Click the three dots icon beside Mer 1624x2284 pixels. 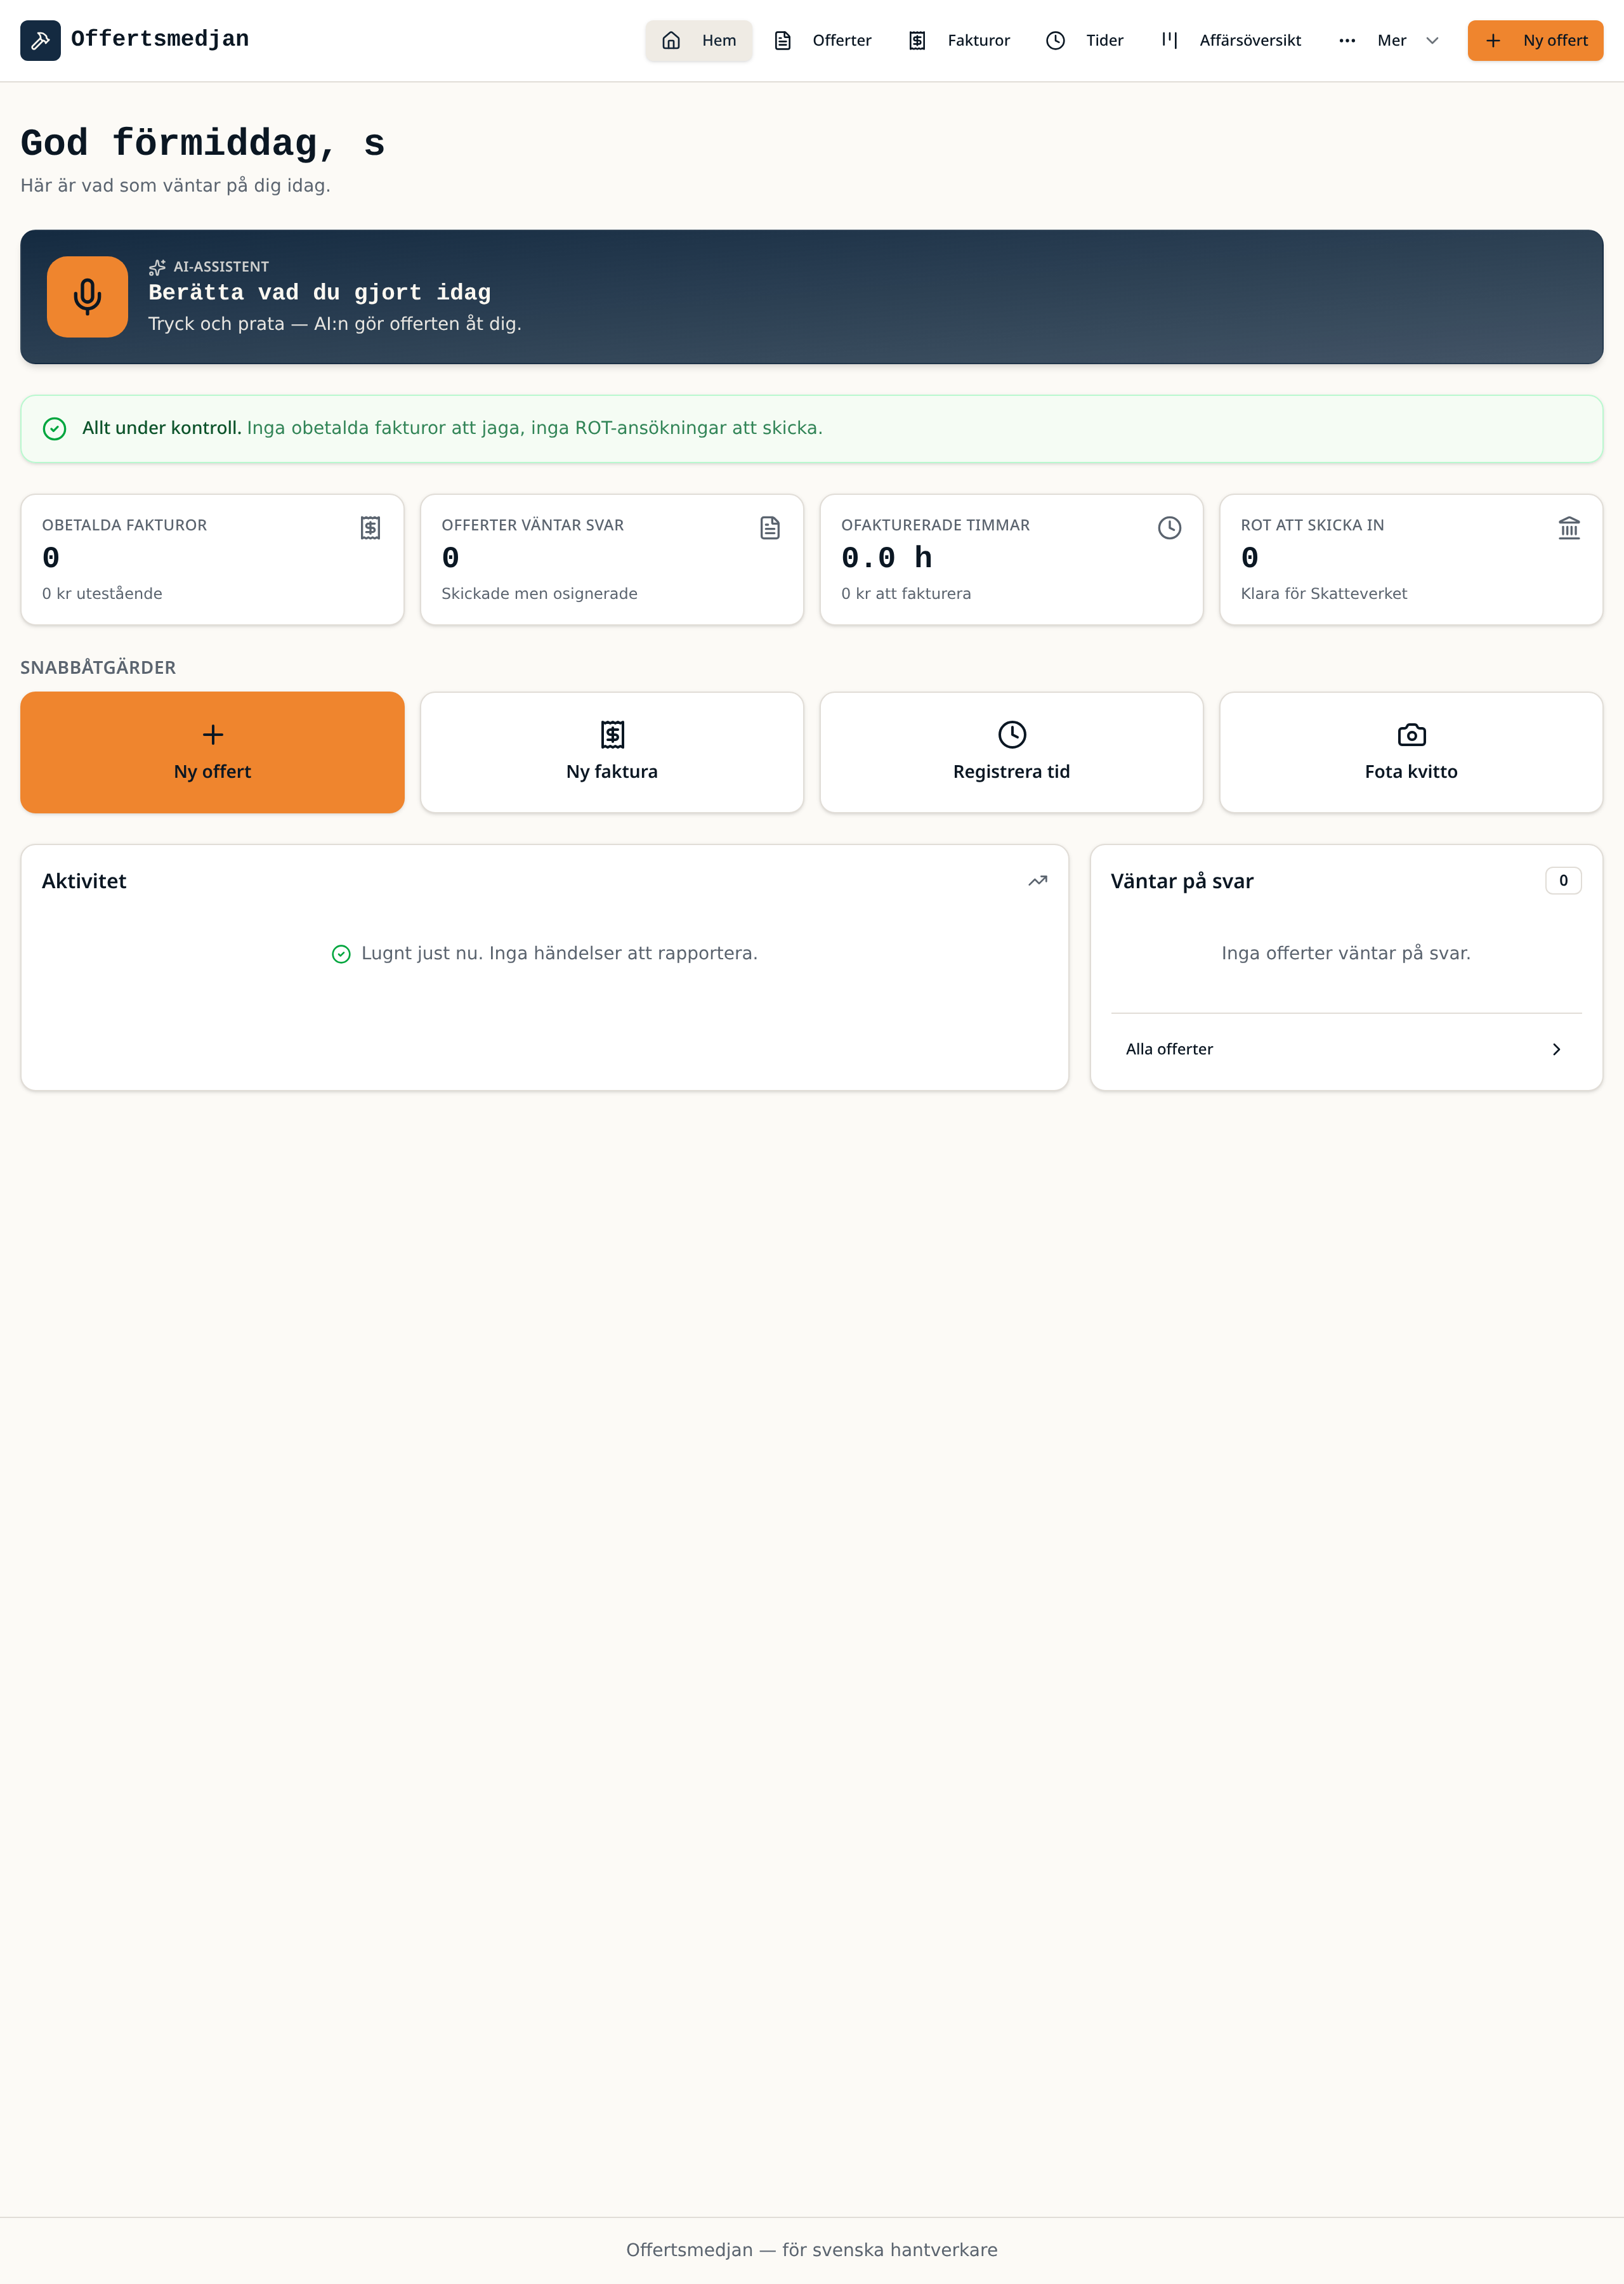point(1347,40)
